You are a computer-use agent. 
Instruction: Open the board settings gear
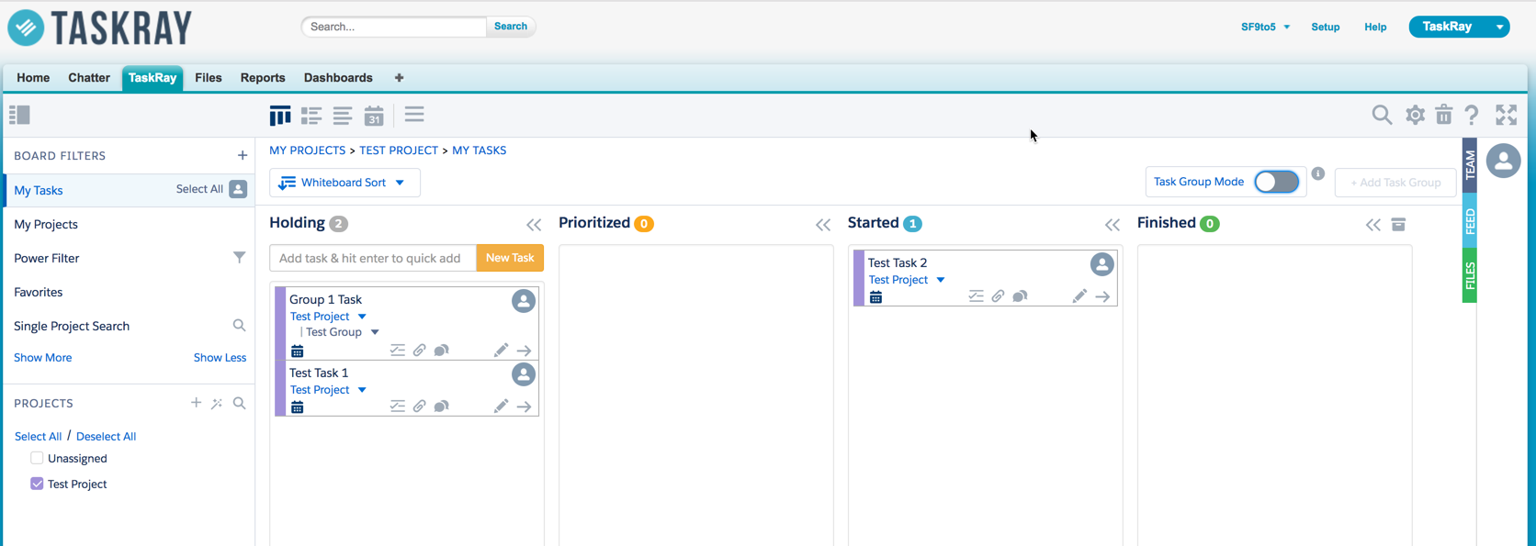click(x=1415, y=115)
